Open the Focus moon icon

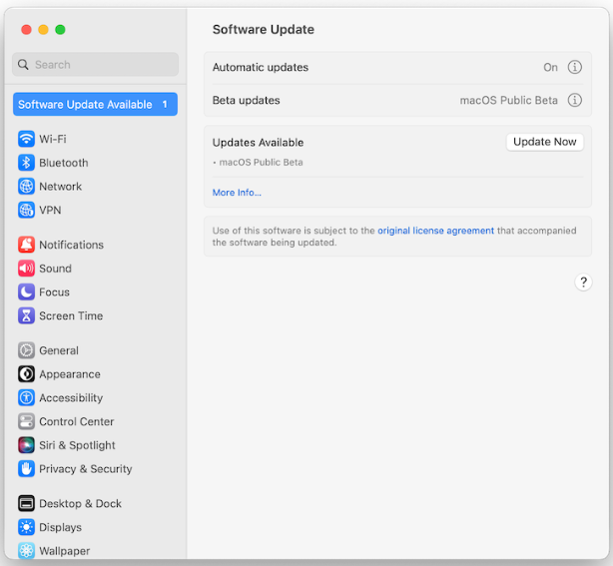[26, 292]
